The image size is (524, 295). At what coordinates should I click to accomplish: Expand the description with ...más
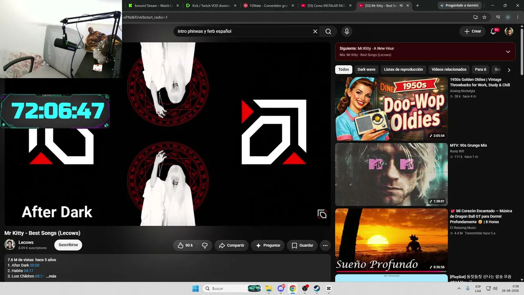click(51, 276)
